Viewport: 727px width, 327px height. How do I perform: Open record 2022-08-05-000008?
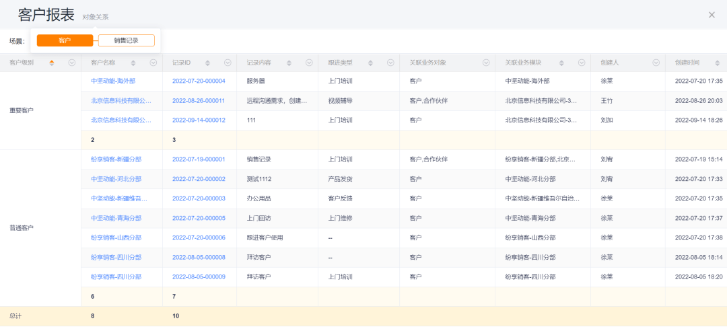[x=199, y=257]
